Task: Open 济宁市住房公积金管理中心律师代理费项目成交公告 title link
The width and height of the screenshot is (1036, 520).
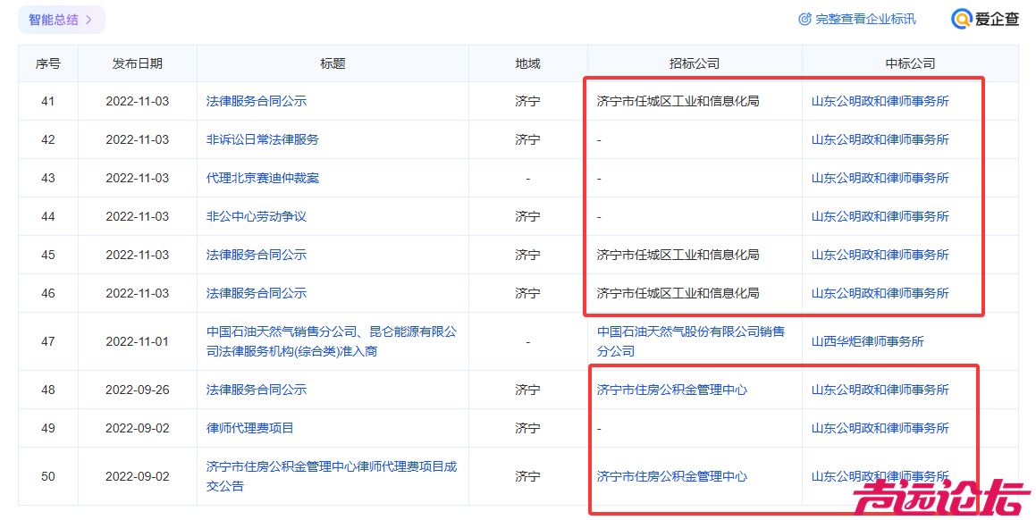Action: (331, 476)
